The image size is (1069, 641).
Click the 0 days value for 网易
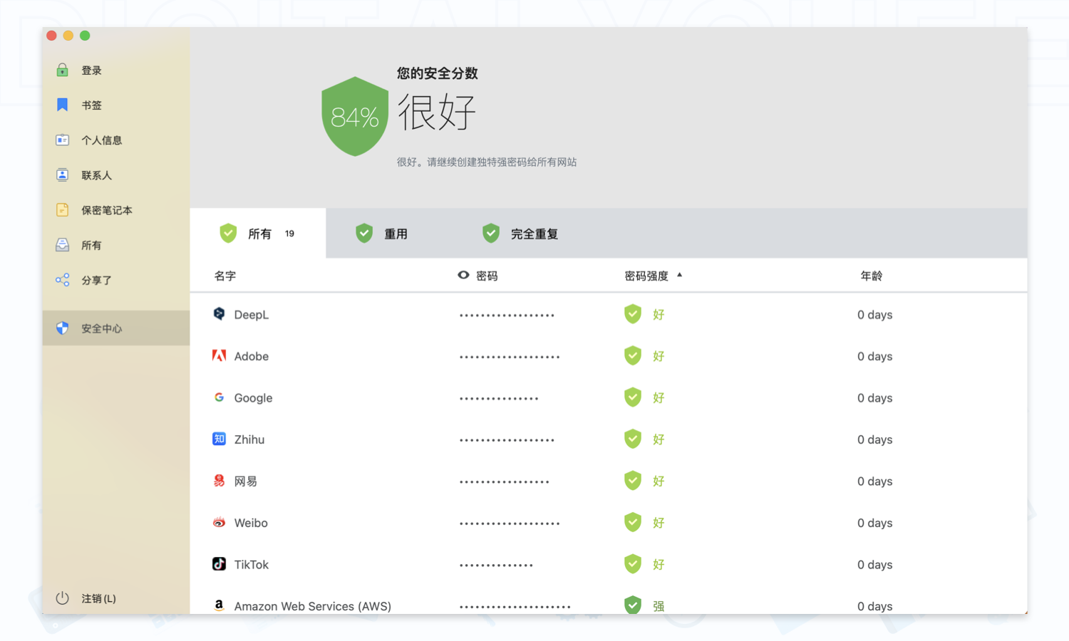click(x=874, y=481)
